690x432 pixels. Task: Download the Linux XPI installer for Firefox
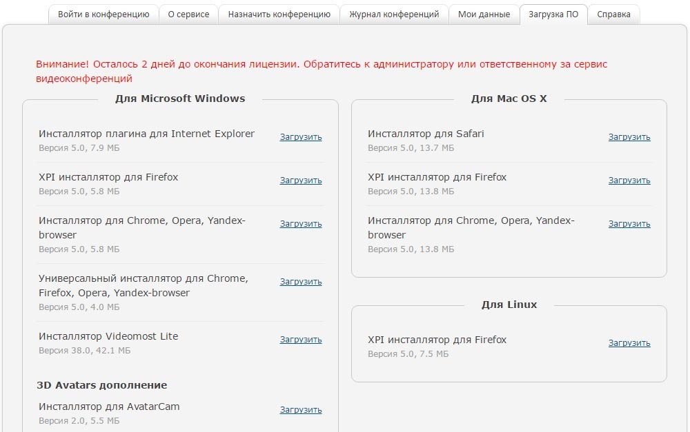click(629, 343)
